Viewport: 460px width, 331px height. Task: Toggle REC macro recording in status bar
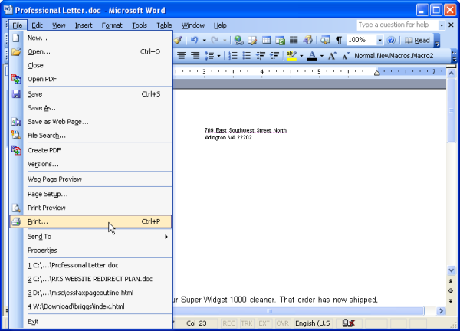click(228, 323)
